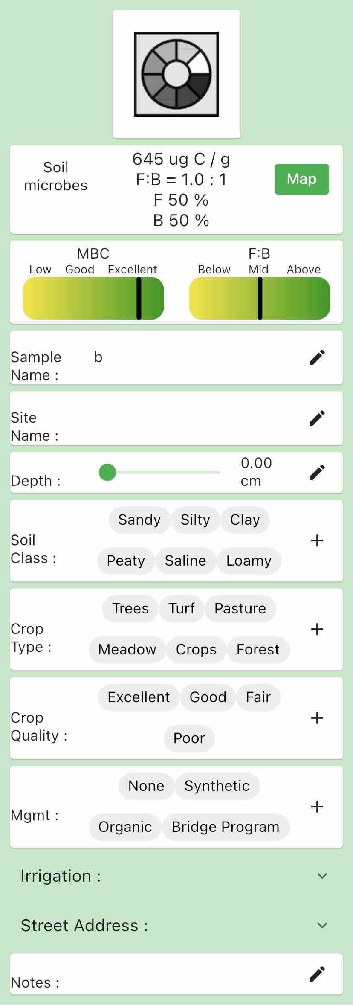Click the Depth edit pencil icon

(x=317, y=472)
